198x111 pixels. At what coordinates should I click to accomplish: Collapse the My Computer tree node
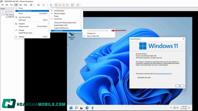[x=2, y=15]
